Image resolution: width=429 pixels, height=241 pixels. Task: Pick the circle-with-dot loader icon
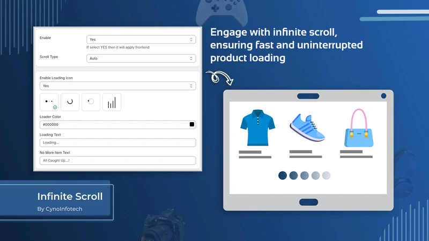tap(91, 102)
